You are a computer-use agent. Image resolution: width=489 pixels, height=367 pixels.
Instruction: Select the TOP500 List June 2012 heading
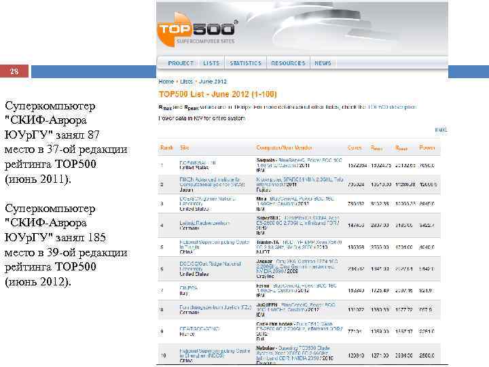tap(217, 94)
